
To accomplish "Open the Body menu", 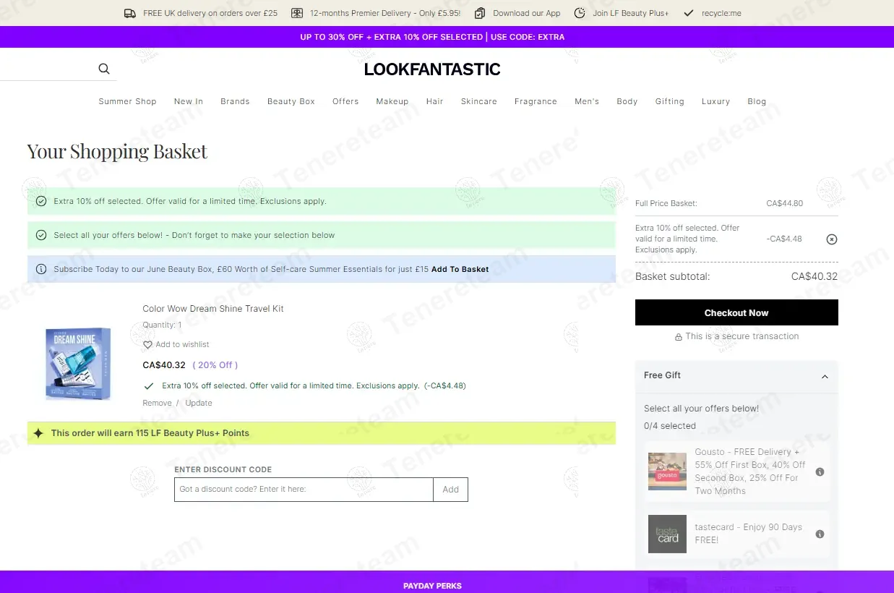I will [x=627, y=101].
